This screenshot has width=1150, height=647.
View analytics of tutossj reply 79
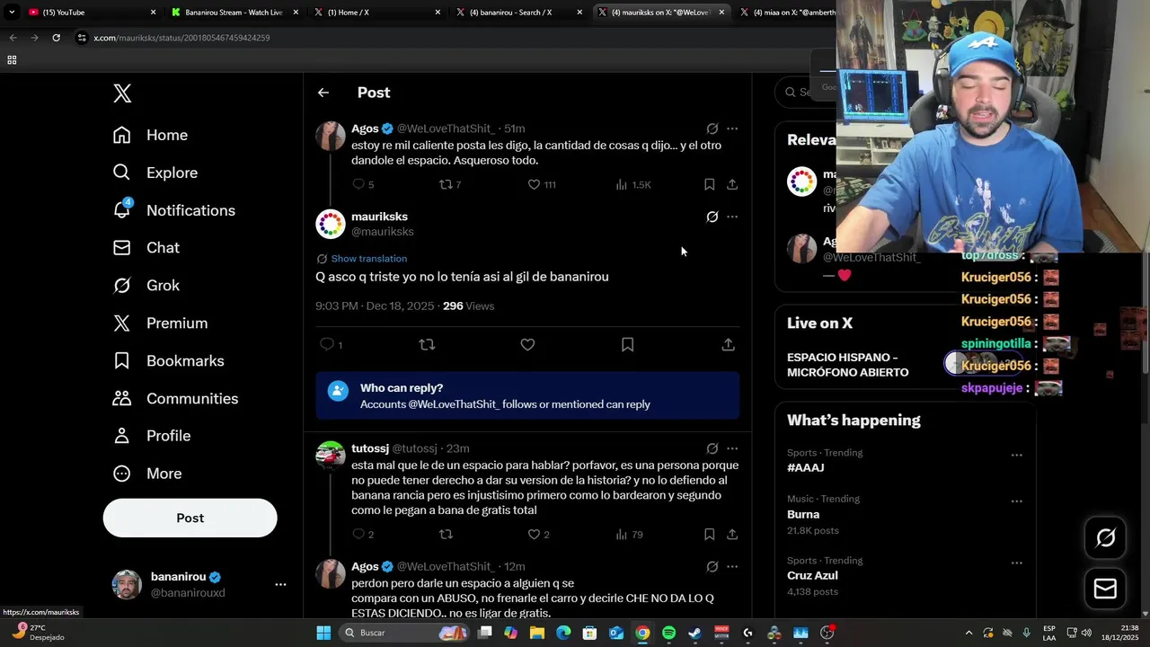coord(629,535)
